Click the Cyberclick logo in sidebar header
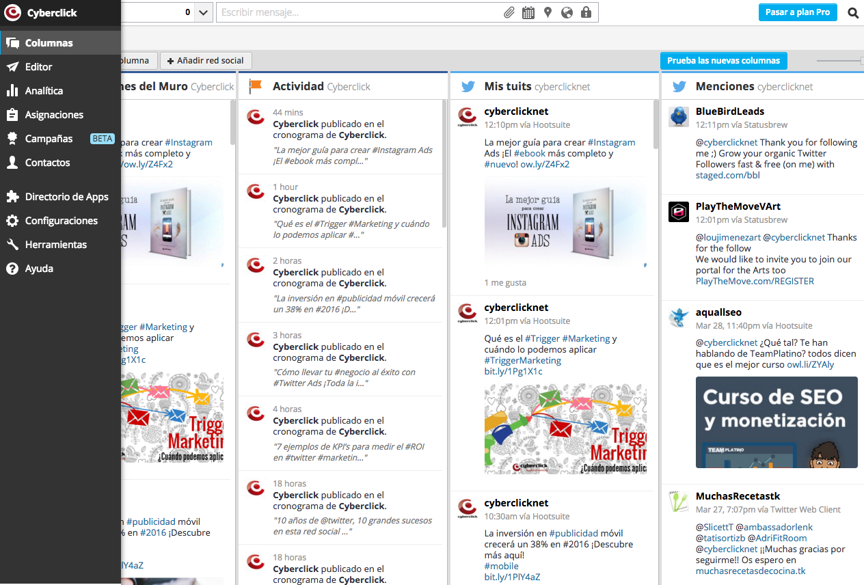This screenshot has height=585, width=864. pos(13,12)
